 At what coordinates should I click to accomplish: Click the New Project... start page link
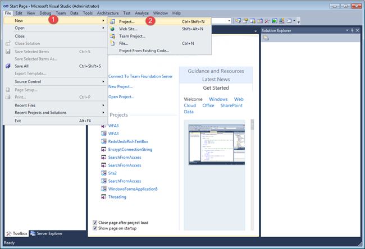coord(120,86)
